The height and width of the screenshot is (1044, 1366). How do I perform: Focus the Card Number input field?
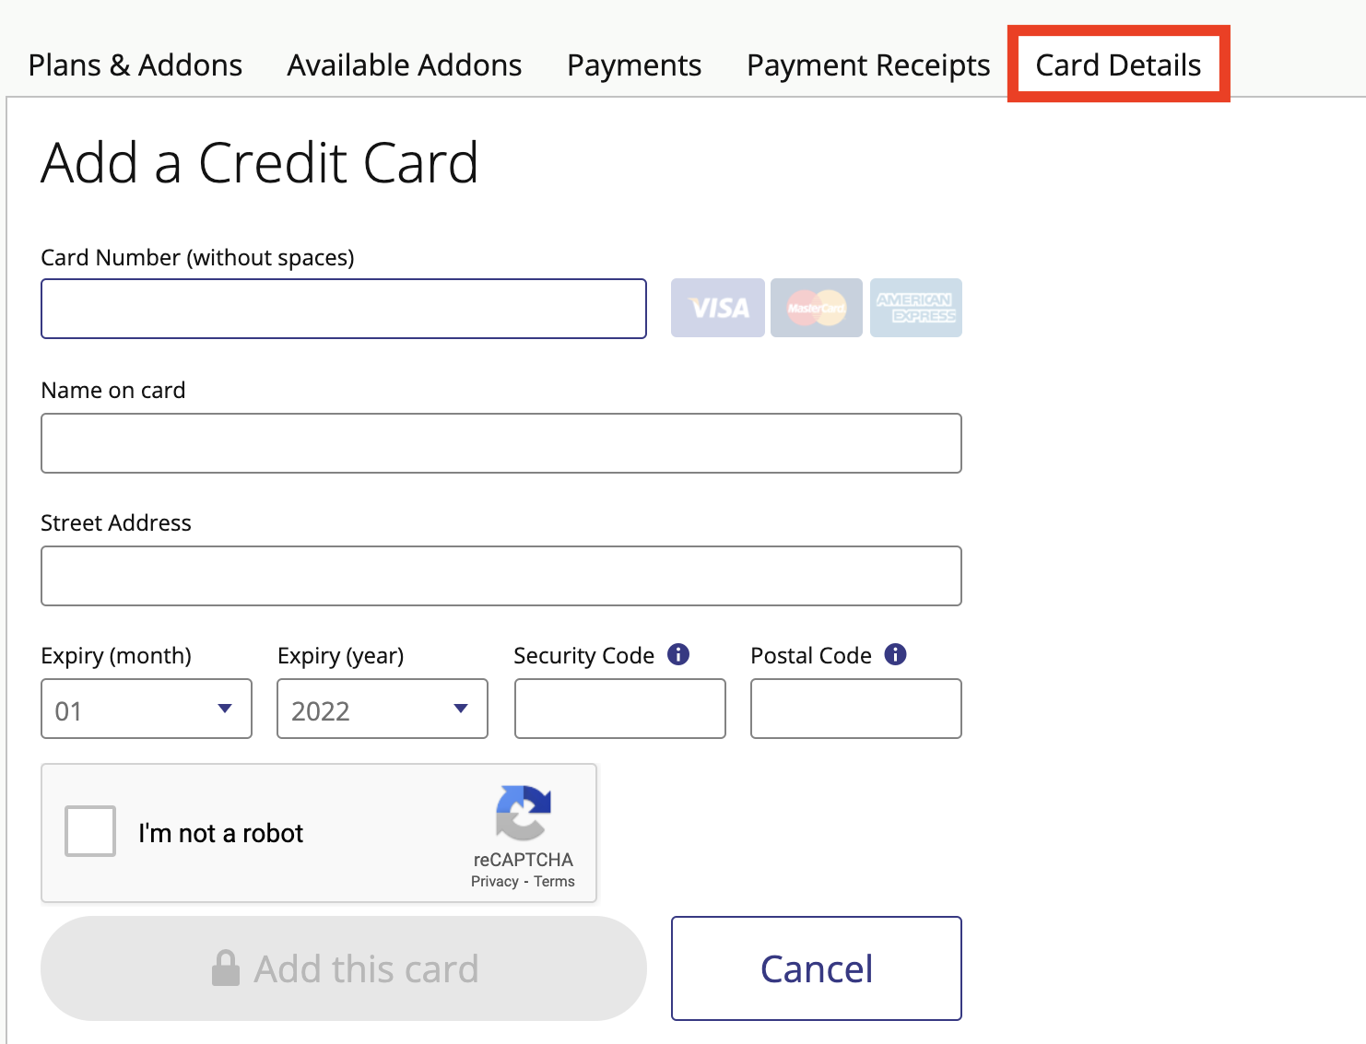[344, 309]
